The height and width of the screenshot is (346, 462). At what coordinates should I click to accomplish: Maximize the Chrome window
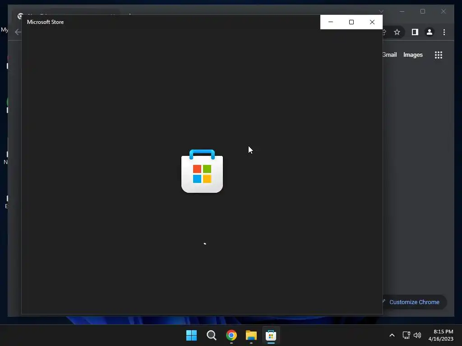[422, 11]
